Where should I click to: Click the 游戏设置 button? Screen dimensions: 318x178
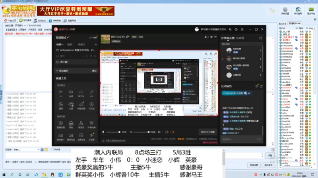[254, 165]
